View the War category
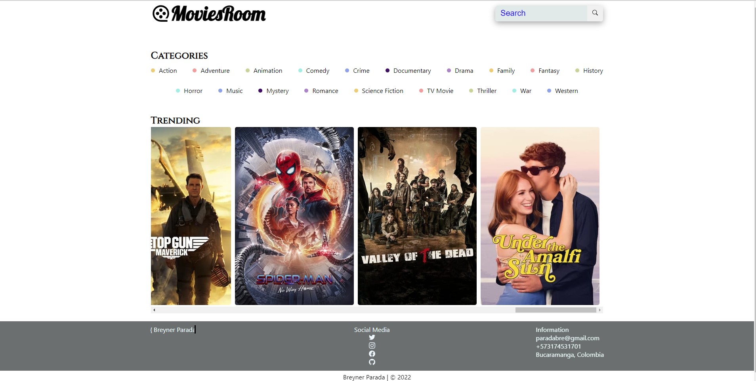Viewport: 756px width, 381px height. 522,91
